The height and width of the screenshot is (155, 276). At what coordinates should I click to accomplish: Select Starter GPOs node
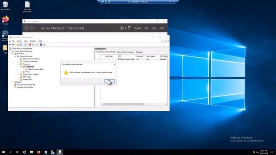(27, 79)
